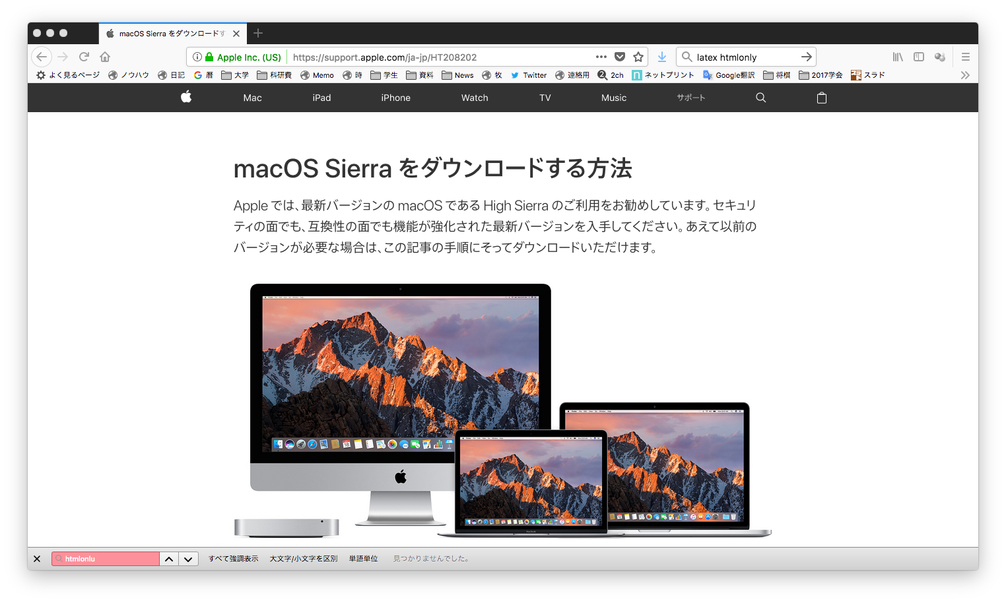Find next match with the down arrow
Screen dimensions: 1006x603
click(188, 559)
